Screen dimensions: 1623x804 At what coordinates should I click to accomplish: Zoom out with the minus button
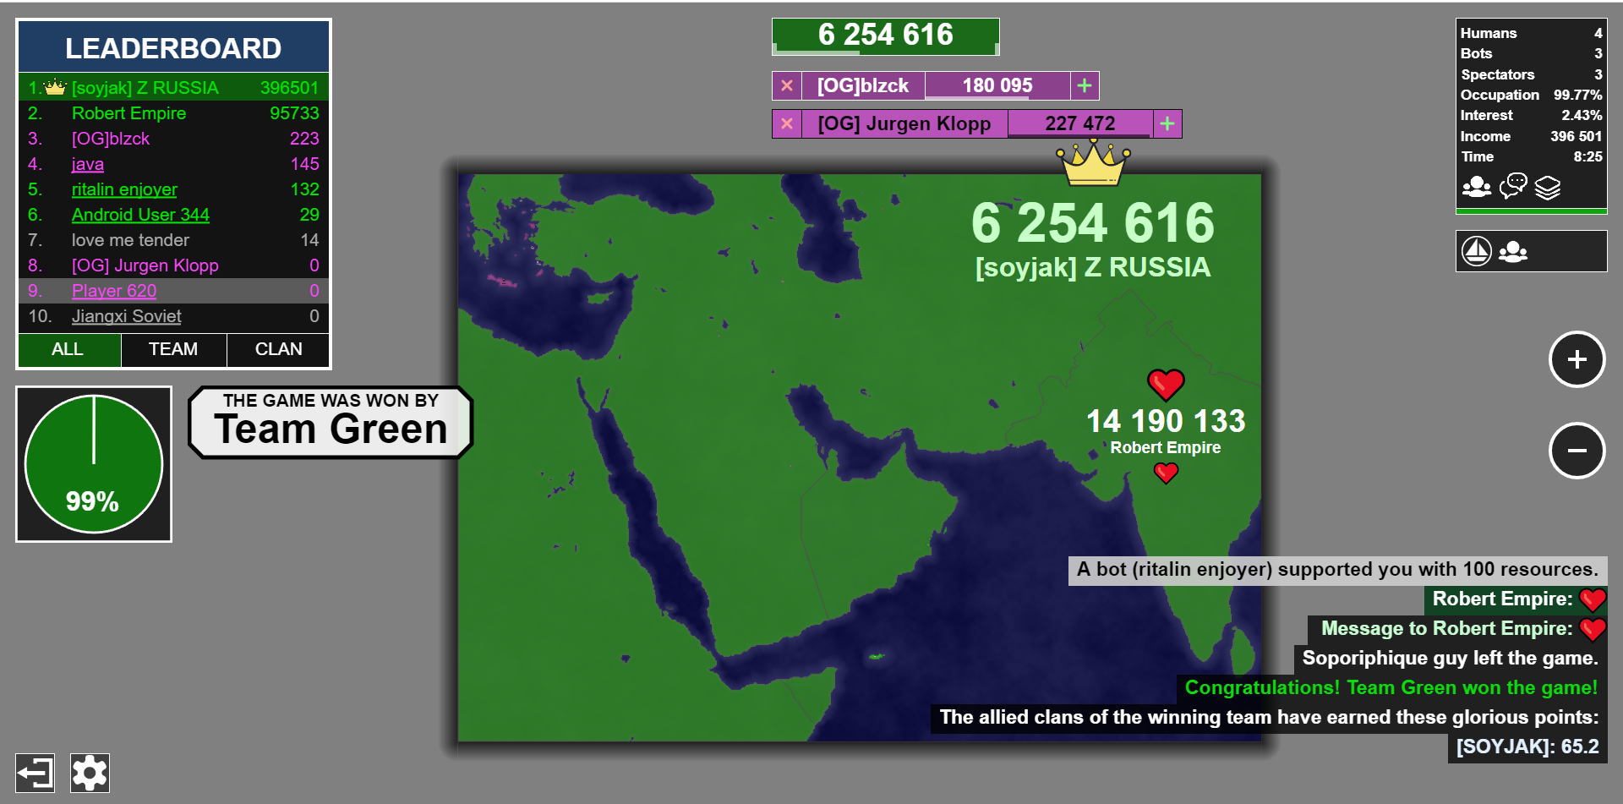pyautogui.click(x=1577, y=451)
